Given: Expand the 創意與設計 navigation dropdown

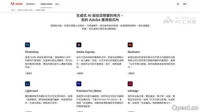Looking at the screenshot, I should [x=32, y=4].
